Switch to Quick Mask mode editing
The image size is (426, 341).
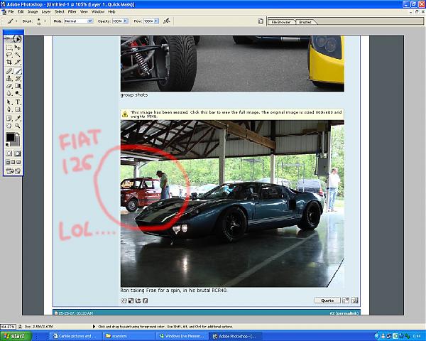click(x=18, y=153)
